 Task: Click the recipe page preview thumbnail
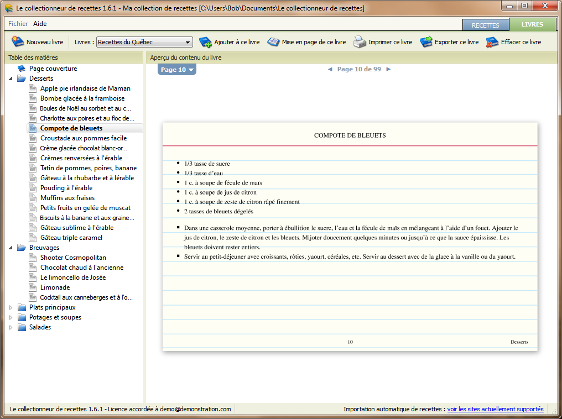point(350,237)
